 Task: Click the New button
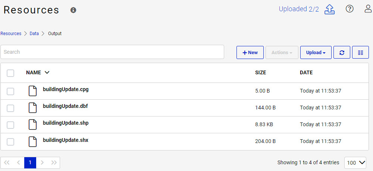pyautogui.click(x=250, y=53)
